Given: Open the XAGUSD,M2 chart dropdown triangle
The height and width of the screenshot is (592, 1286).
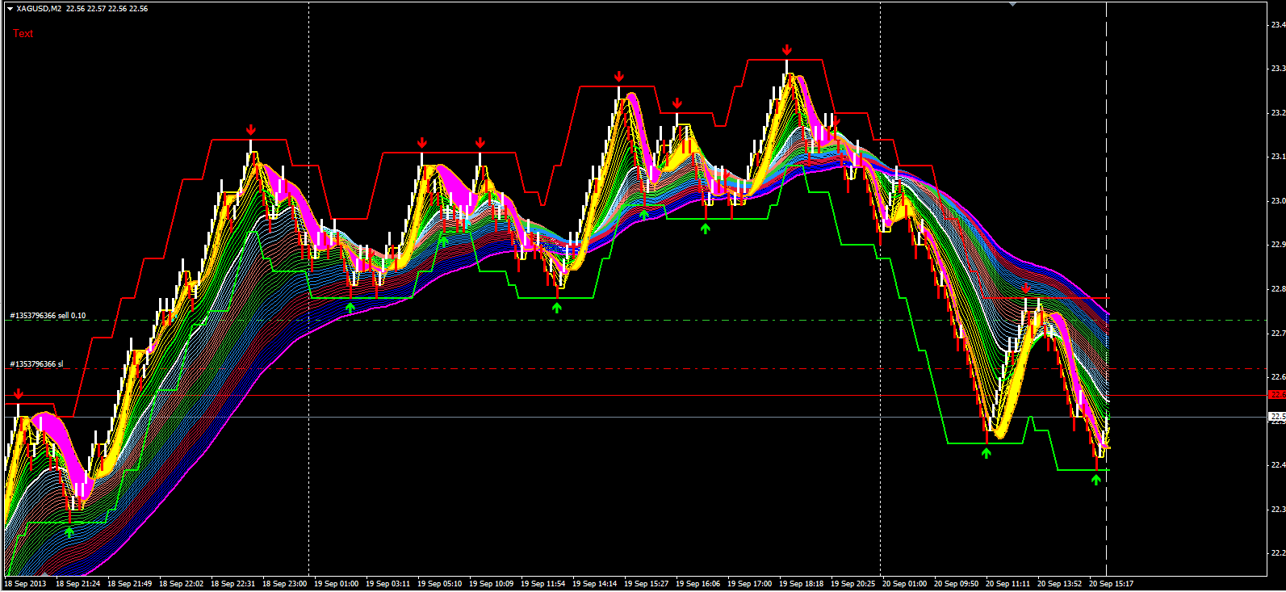Looking at the screenshot, I should (10, 9).
